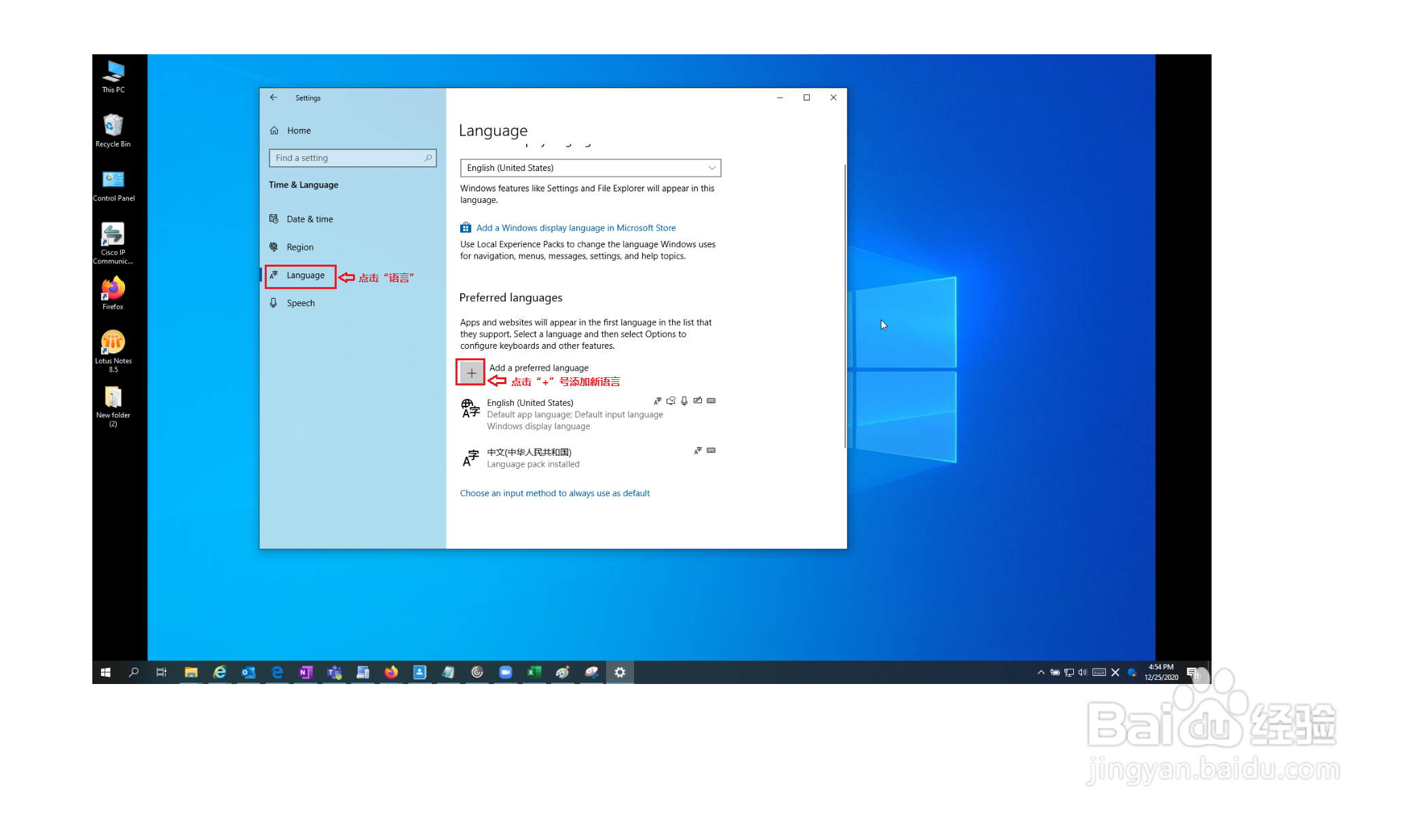Open Recycle Bin on desktop

[x=113, y=130]
